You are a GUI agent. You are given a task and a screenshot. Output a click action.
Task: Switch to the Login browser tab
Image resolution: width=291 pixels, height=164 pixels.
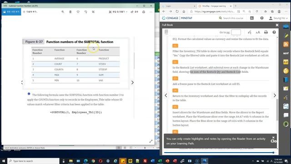[178, 6]
